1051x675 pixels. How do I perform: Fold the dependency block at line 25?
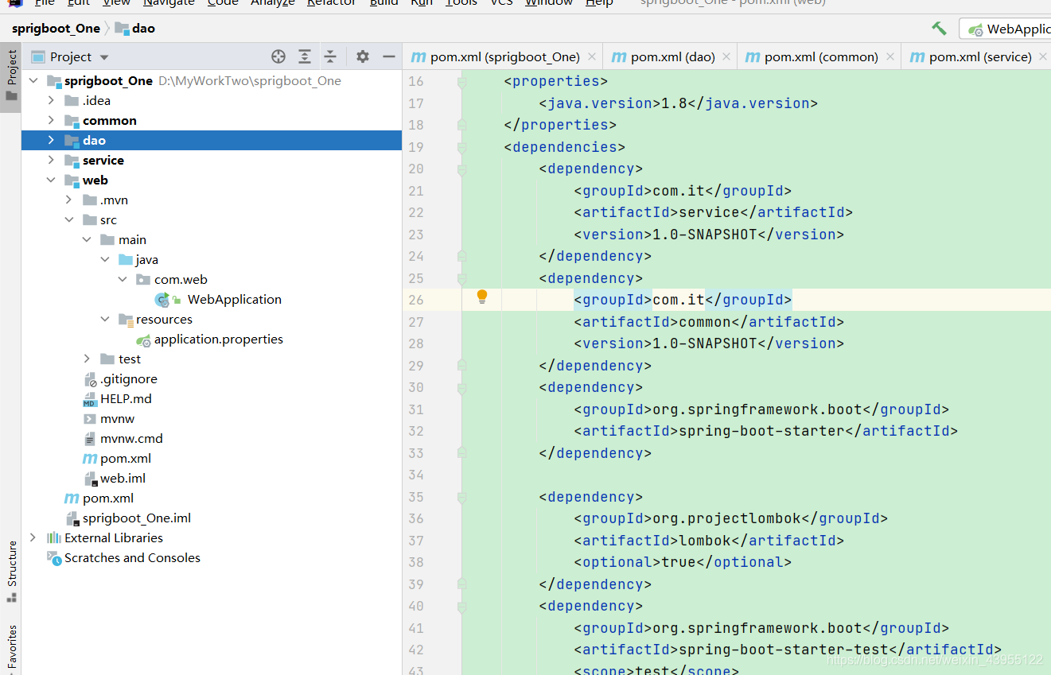461,277
